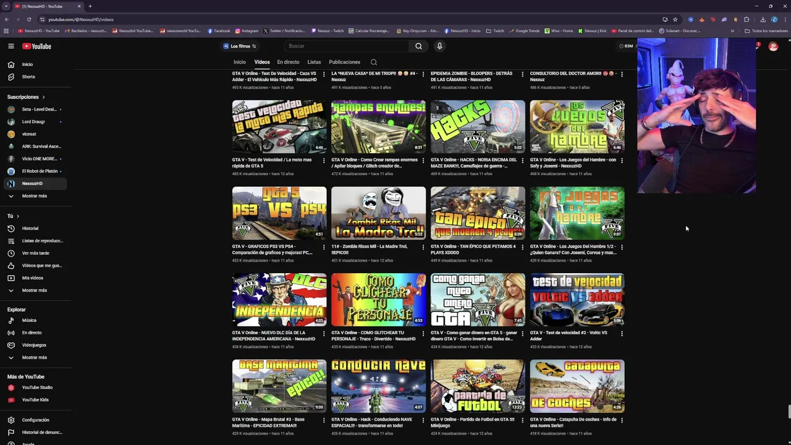This screenshot has width=791, height=445.
Task: Open Listas de reproducción
Action: click(x=35, y=241)
